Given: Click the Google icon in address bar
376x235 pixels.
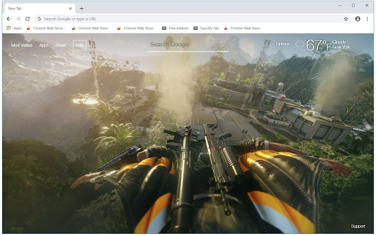Looking at the screenshot, I should (x=39, y=19).
